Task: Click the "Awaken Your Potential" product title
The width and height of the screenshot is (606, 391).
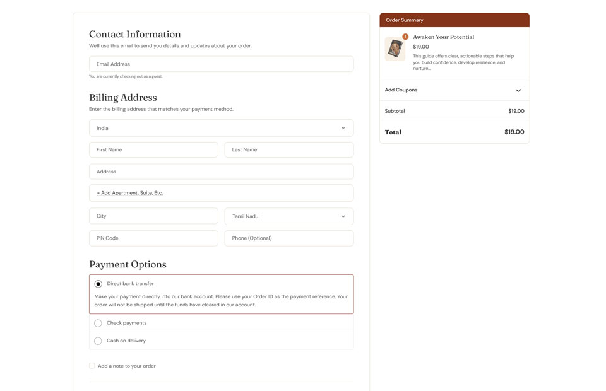Action: [x=443, y=37]
